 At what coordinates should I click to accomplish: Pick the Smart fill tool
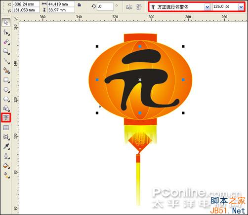6,71
